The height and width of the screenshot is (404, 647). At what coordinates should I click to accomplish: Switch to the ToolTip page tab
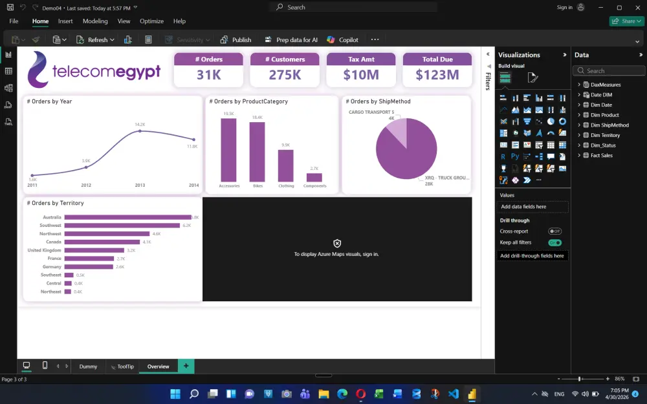point(122,366)
